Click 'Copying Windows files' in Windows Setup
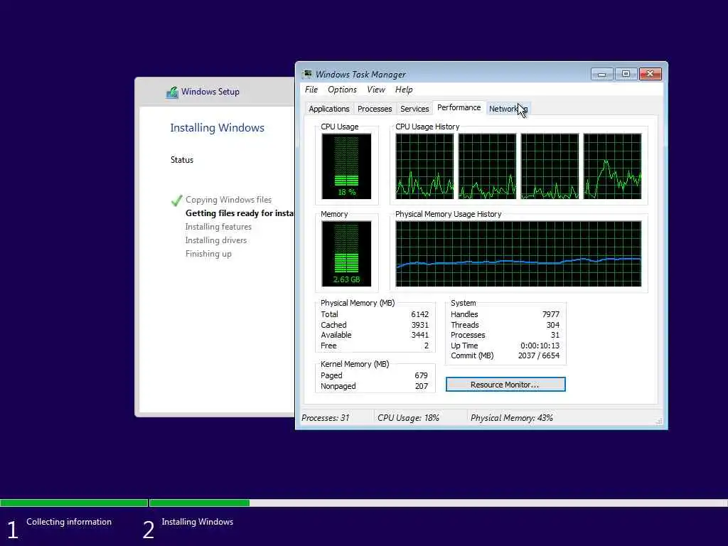The height and width of the screenshot is (546, 728). [x=228, y=200]
